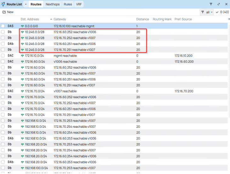This screenshot has height=174, width=230.
Task: Switch to the Nexthops tab
Action: click(x=52, y=4)
